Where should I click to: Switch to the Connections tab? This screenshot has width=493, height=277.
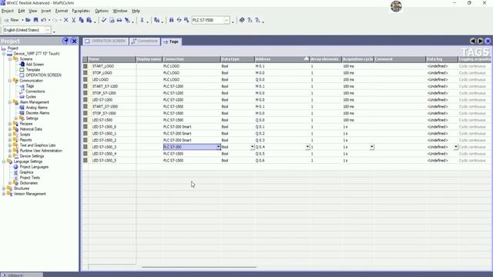point(145,41)
